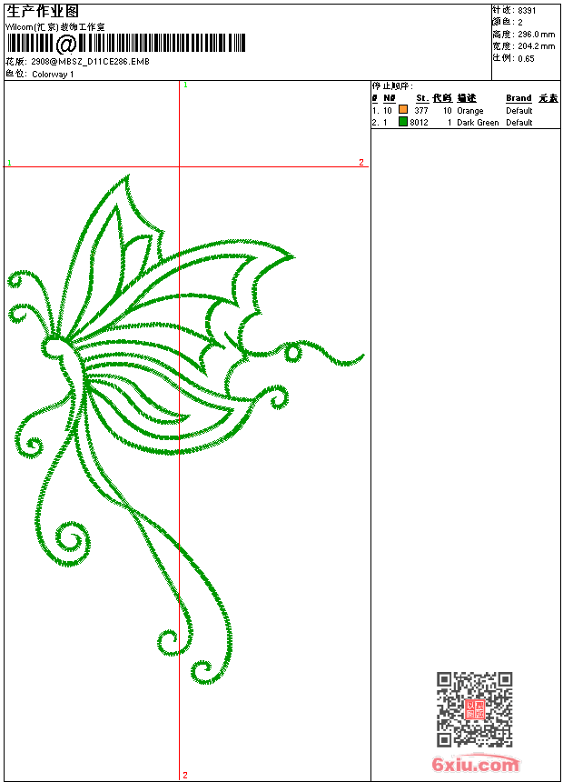This screenshot has width=563, height=782.
Task: Click code '10' in the Orange row
Action: coord(447,111)
